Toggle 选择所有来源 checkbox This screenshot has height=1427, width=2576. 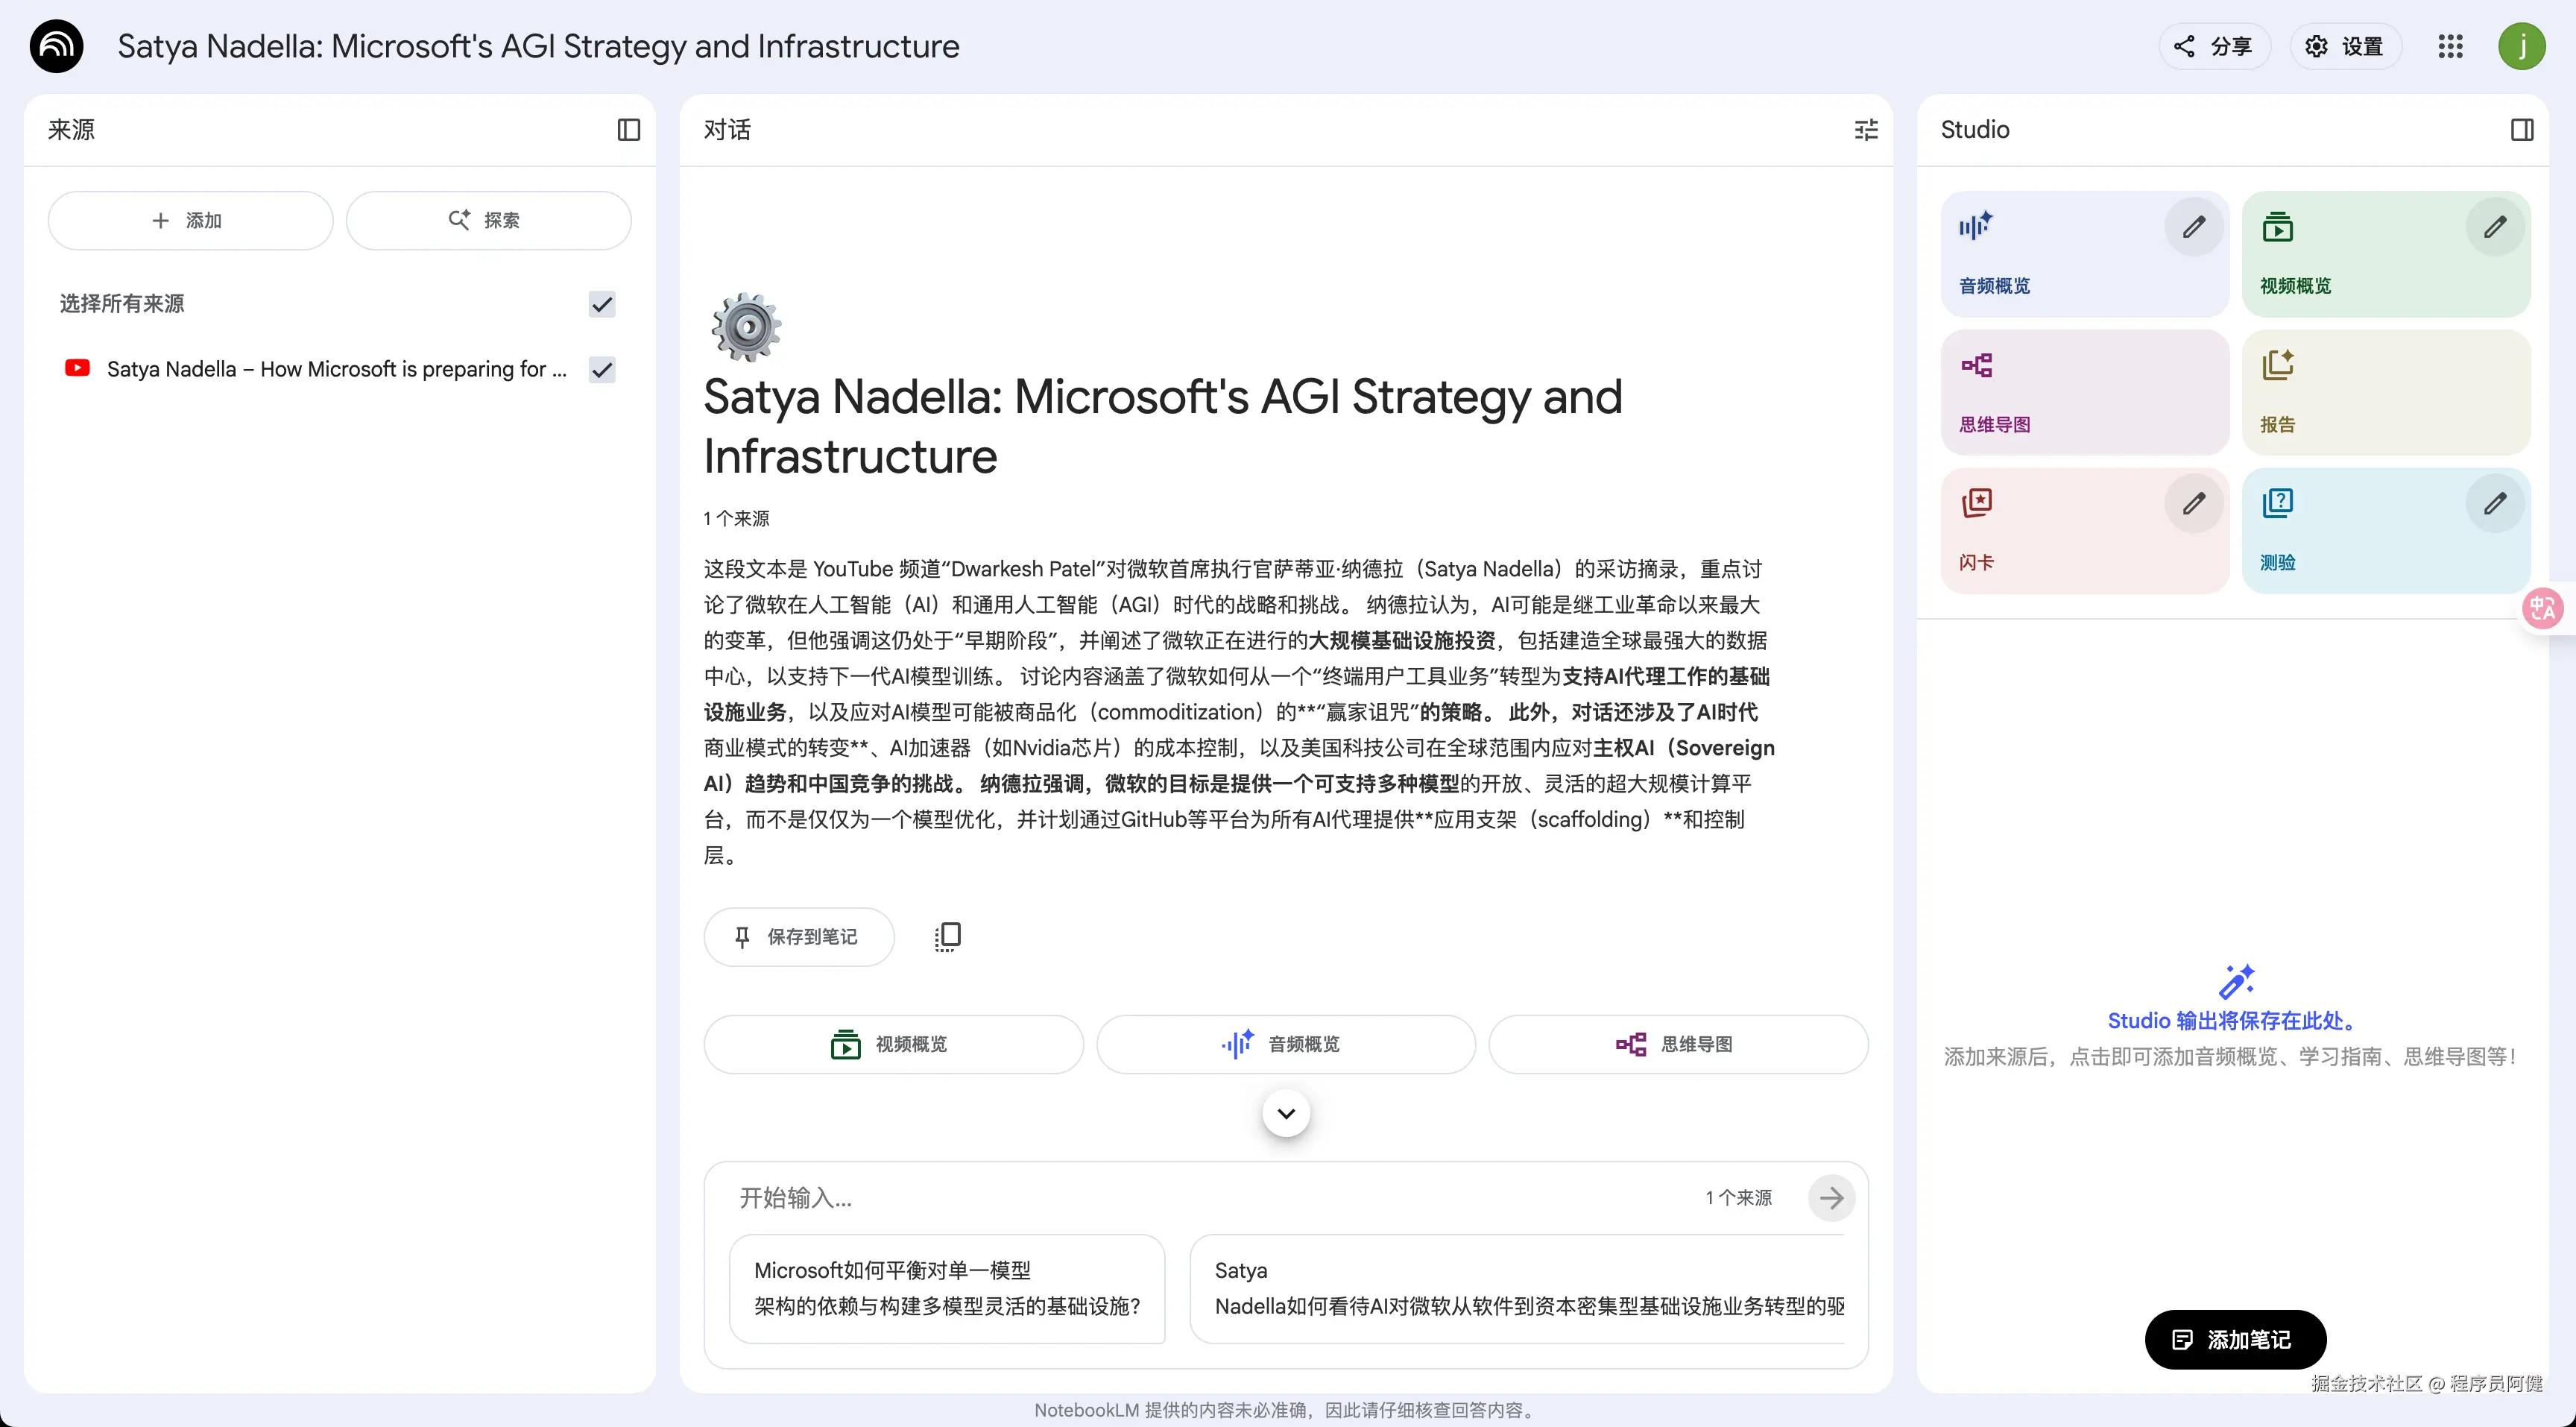pos(601,304)
